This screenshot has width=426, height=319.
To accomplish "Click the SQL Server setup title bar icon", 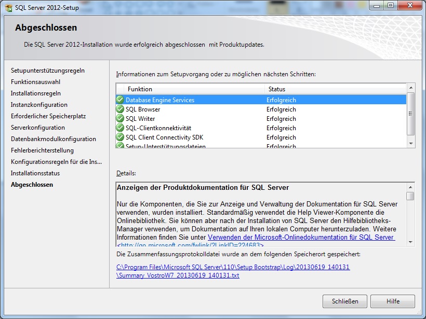I will click(x=8, y=8).
